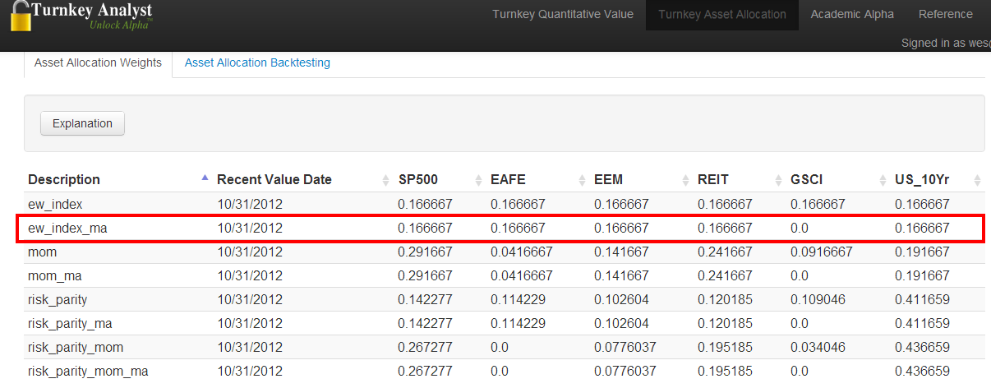Viewport: 991px width, 388px height.
Task: Click risk_parity_mom EEM value 0.0776037
Action: tap(625, 347)
